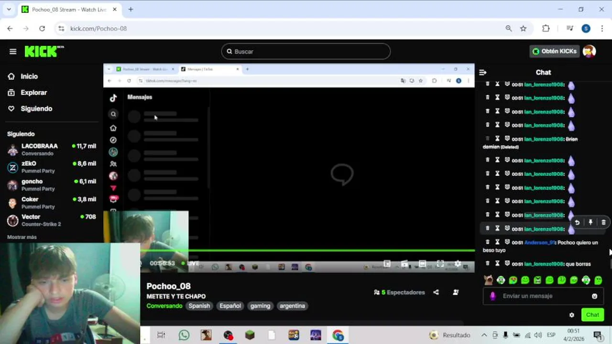This screenshot has height=344, width=612.
Task: Open a new browser tab
Action: 131,9
